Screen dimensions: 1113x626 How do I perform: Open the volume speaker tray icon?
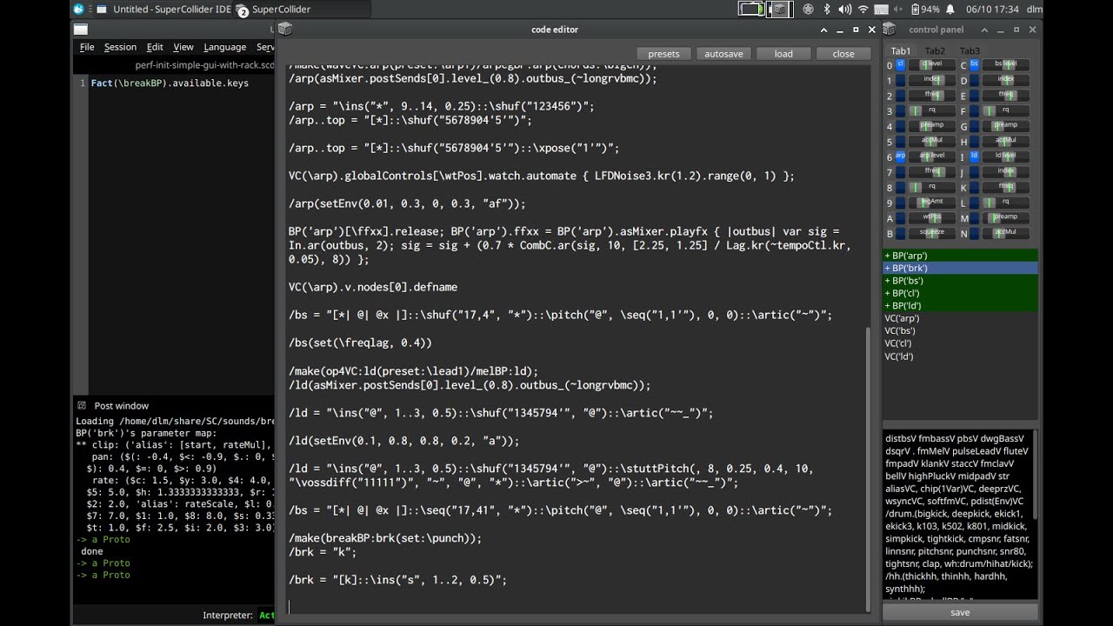844,9
